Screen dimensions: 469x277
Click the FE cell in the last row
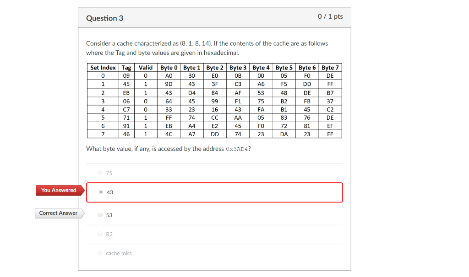[x=330, y=134]
